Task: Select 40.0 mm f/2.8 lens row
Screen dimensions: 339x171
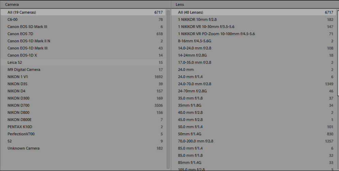Action: tap(254, 112)
